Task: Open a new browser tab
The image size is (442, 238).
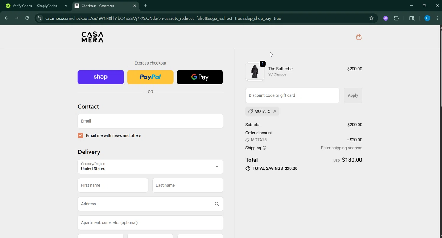Action: 145,6
